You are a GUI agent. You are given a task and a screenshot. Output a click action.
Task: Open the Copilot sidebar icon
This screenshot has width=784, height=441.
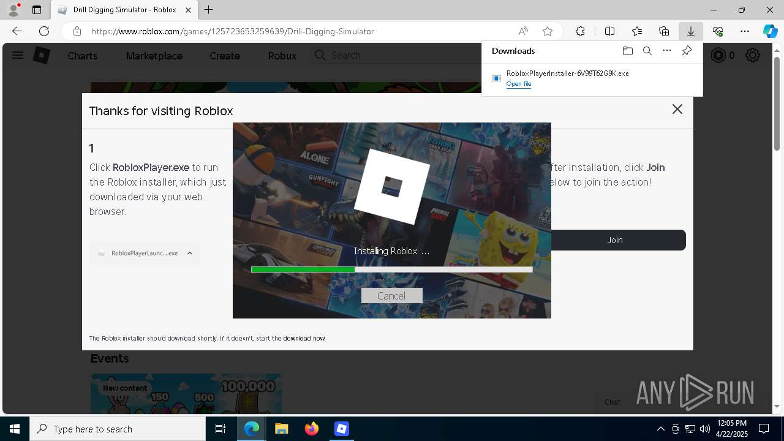770,31
